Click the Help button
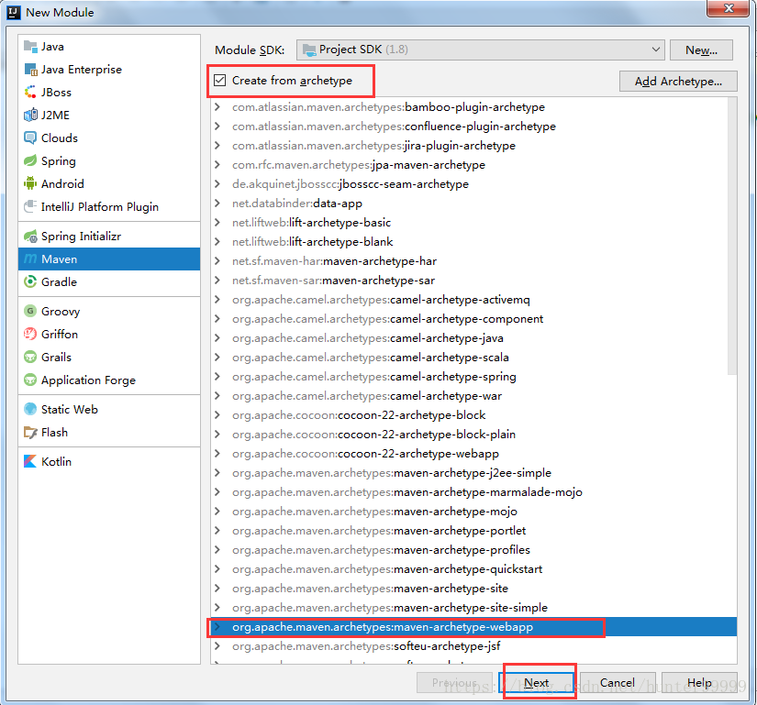 pyautogui.click(x=699, y=683)
